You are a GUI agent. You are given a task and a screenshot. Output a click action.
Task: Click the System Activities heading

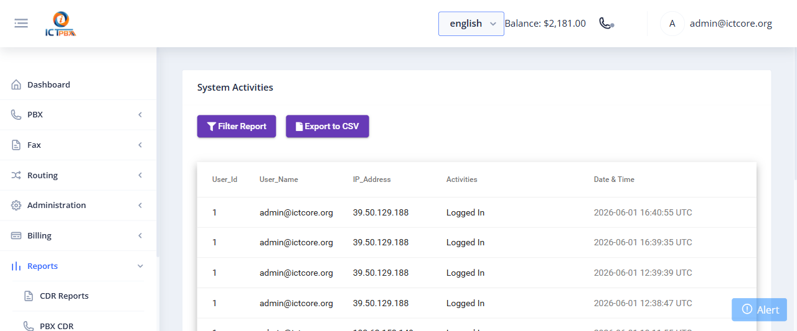click(x=235, y=88)
